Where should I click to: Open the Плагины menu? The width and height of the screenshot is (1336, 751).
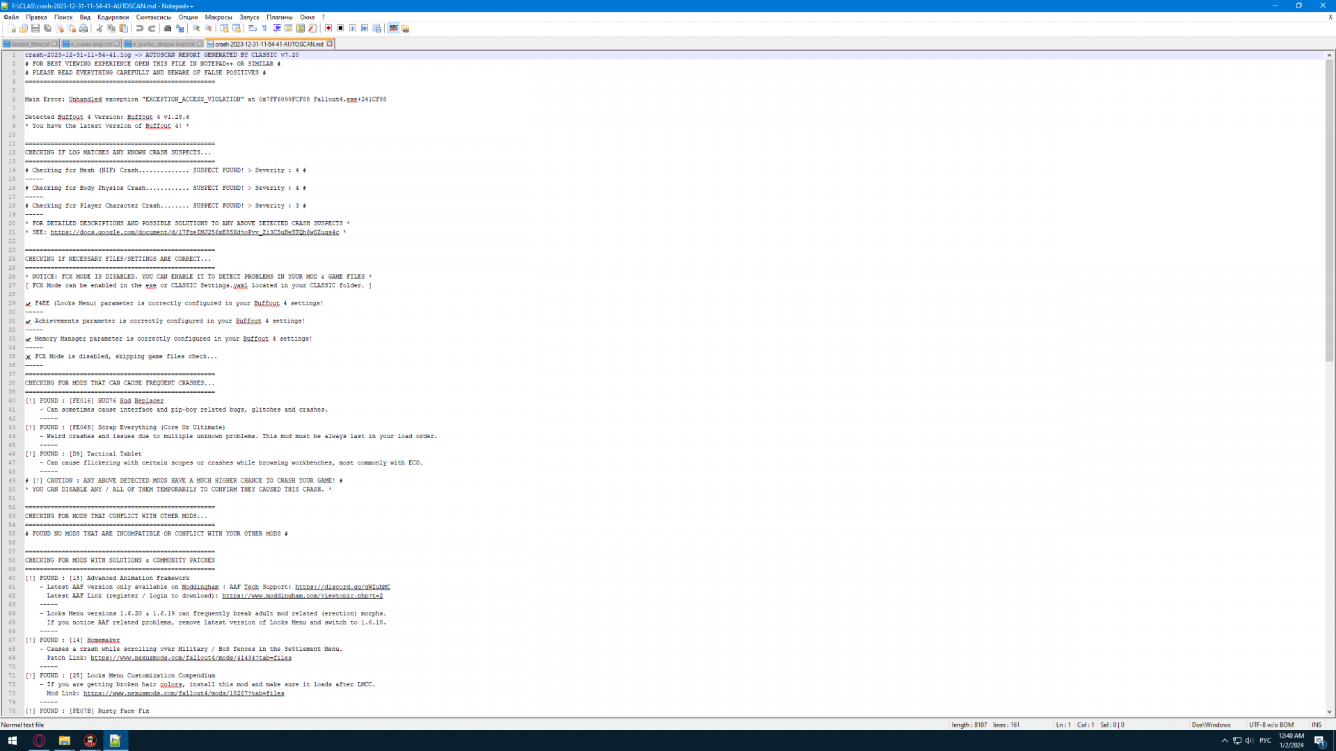pos(279,17)
